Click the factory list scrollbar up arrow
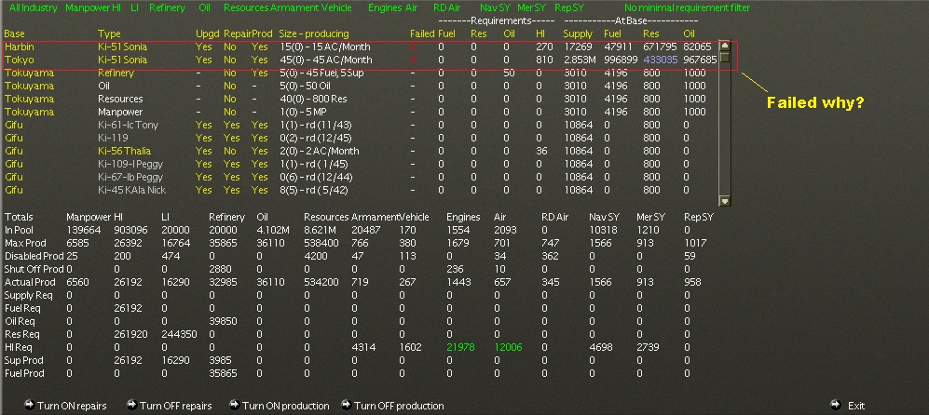The height and width of the screenshot is (415, 929). pos(725,46)
